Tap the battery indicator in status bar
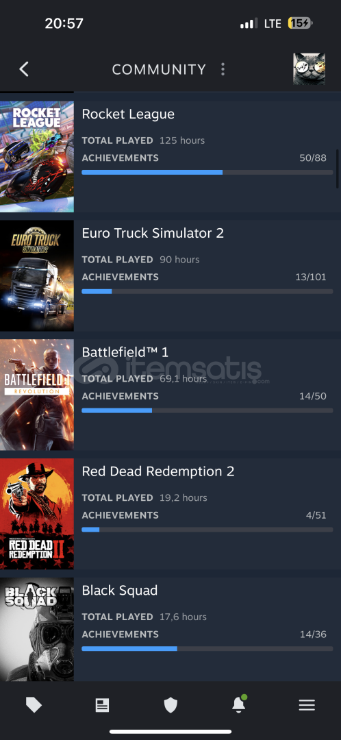The height and width of the screenshot is (740, 341). (x=300, y=23)
